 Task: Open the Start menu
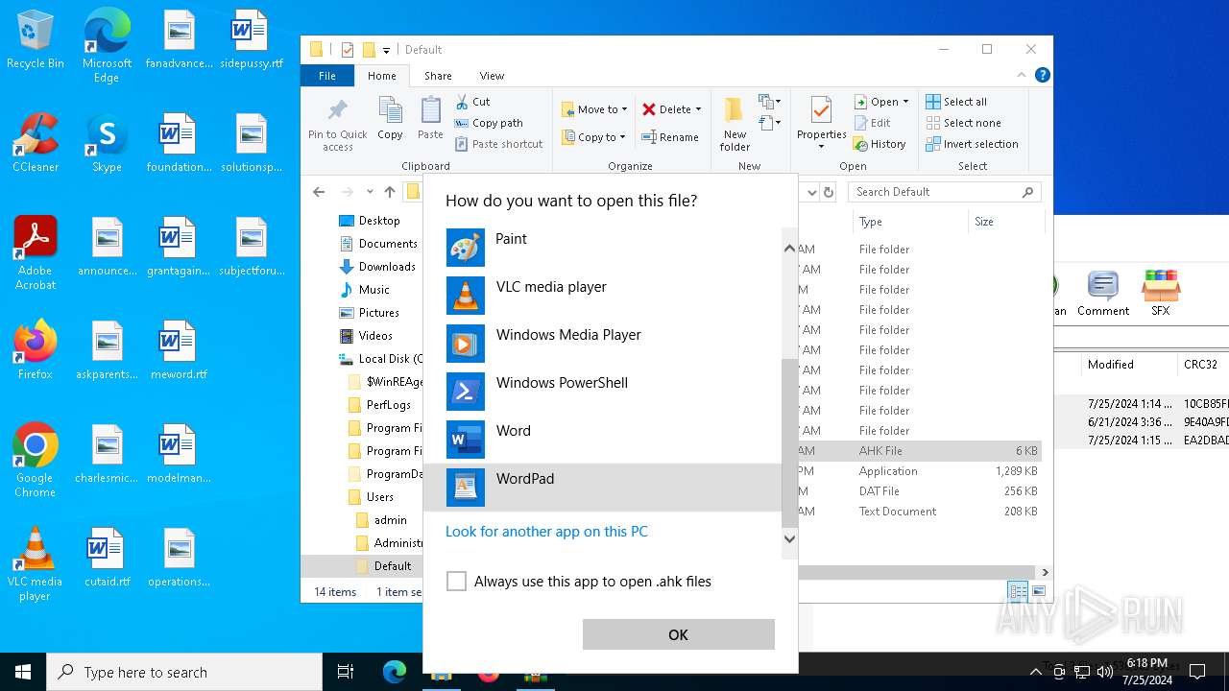pyautogui.click(x=23, y=672)
